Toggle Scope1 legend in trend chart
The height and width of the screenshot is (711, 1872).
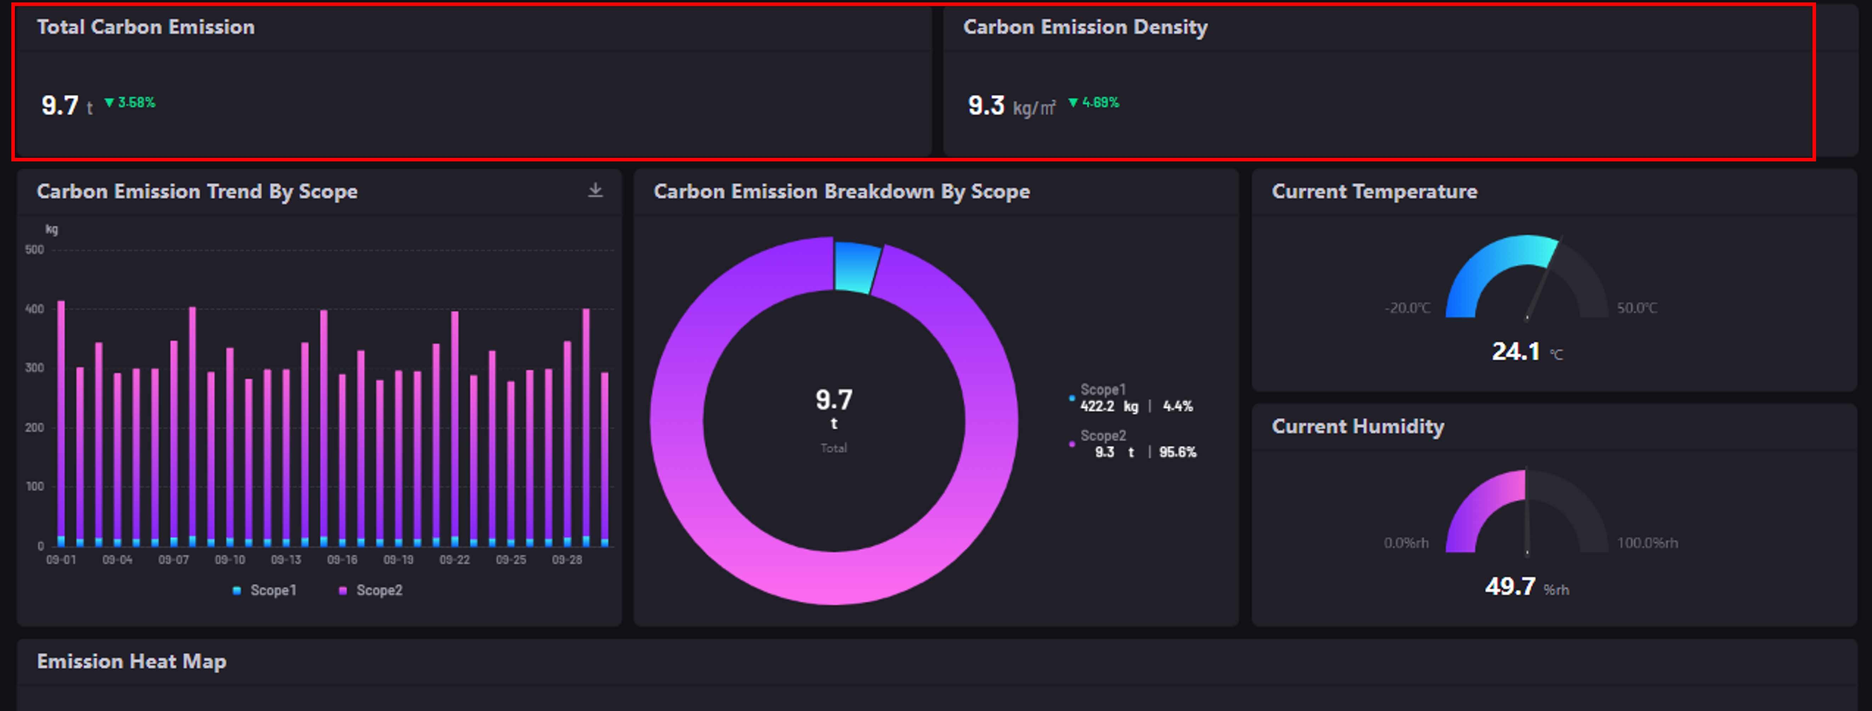pyautogui.click(x=265, y=590)
